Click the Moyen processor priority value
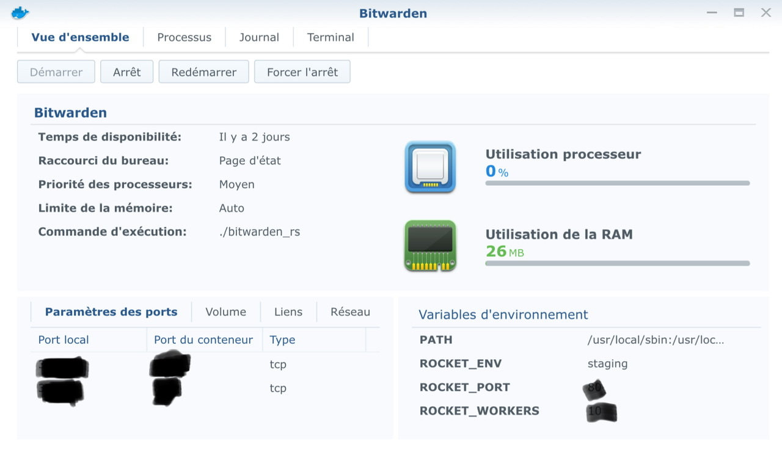 pos(236,184)
